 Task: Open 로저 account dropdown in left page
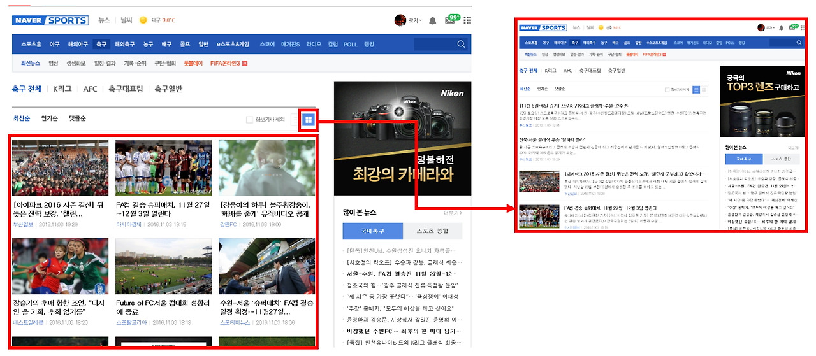click(415, 20)
